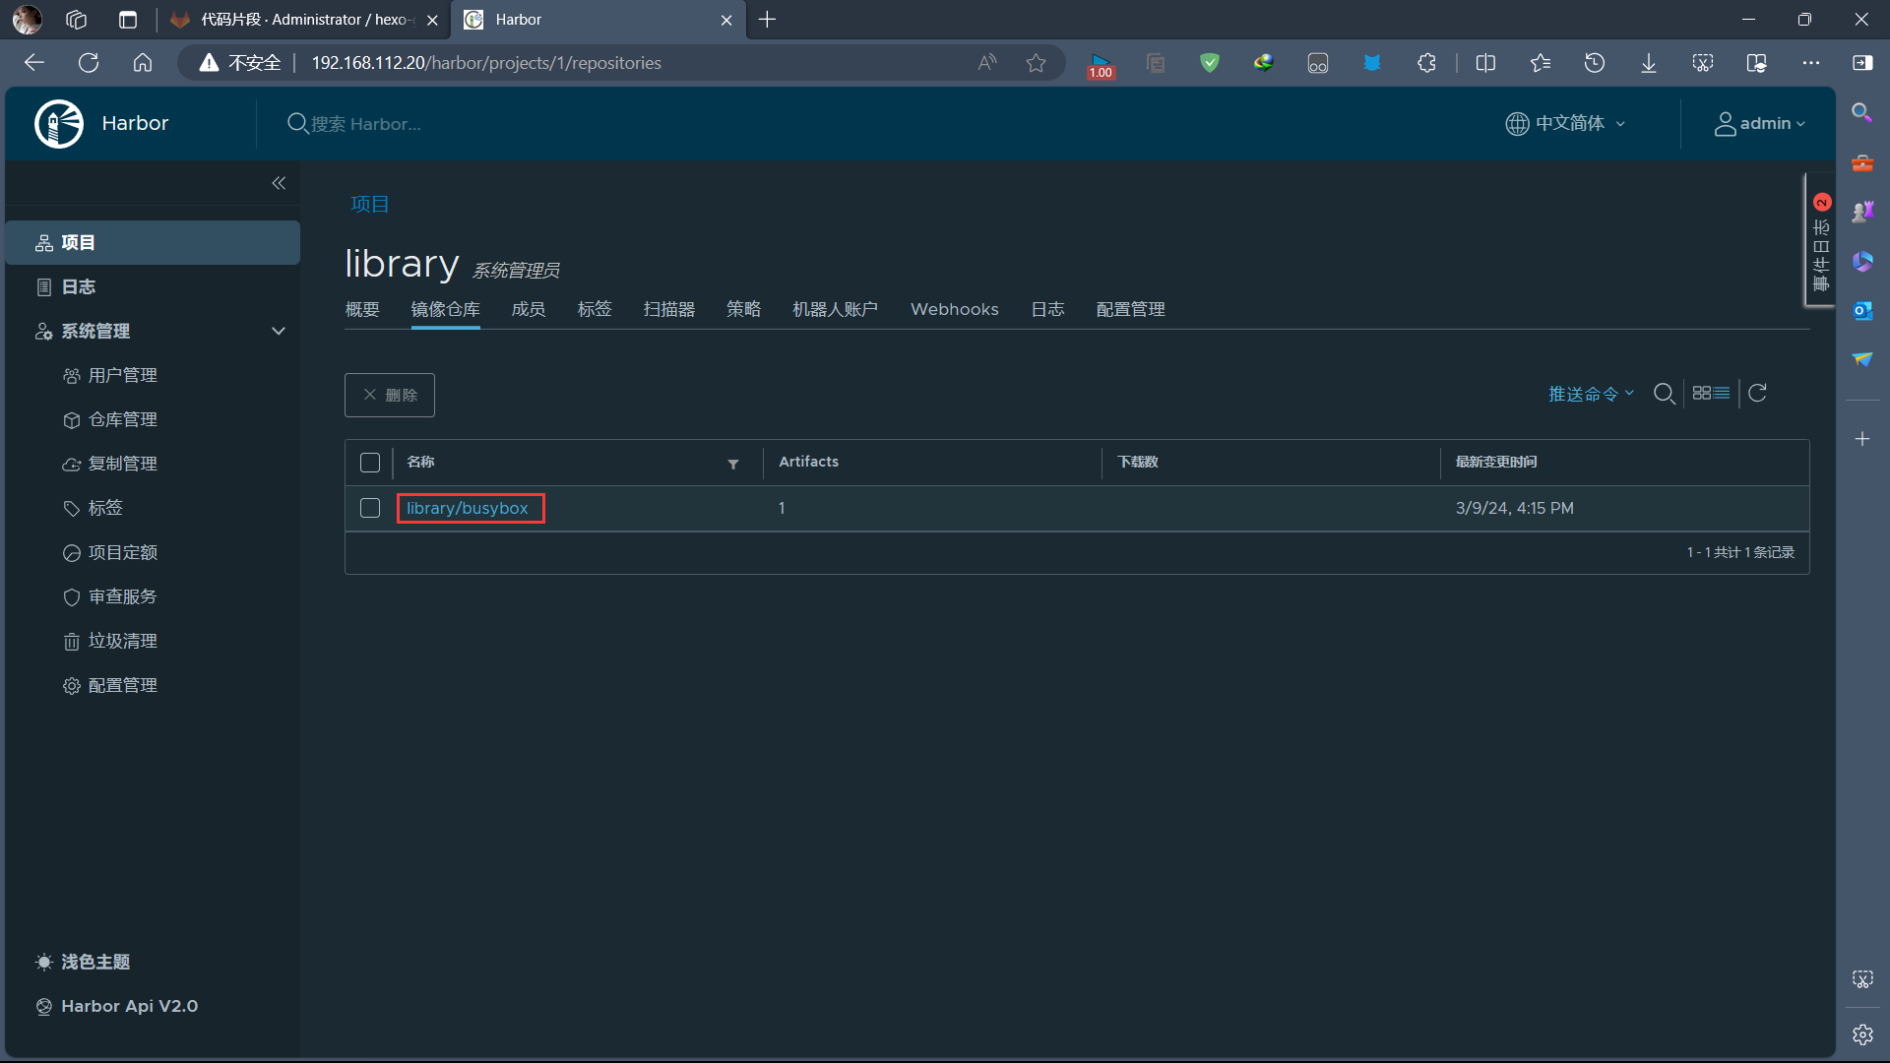Open the project 标签 tab
Viewport: 1890px width, 1063px height.
tap(595, 309)
